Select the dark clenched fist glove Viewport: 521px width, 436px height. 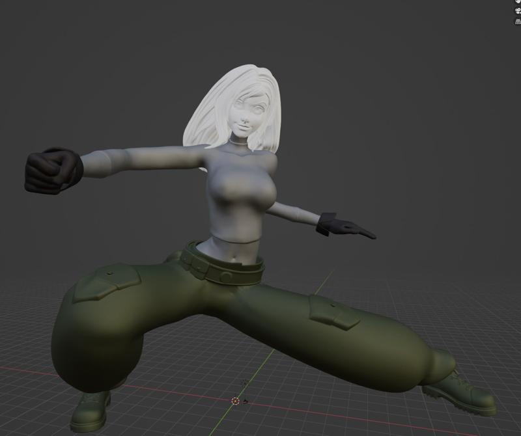[53, 170]
